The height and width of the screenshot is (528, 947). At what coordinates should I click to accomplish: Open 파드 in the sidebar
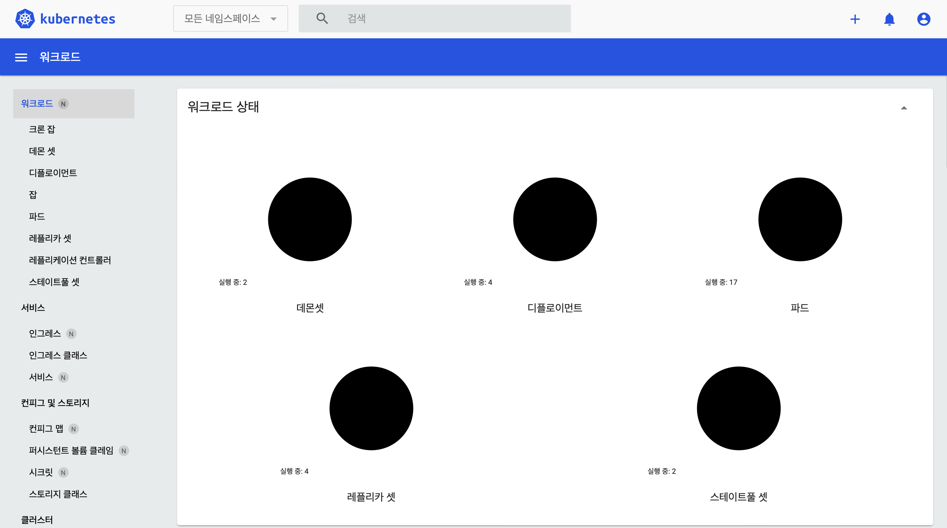pos(37,216)
